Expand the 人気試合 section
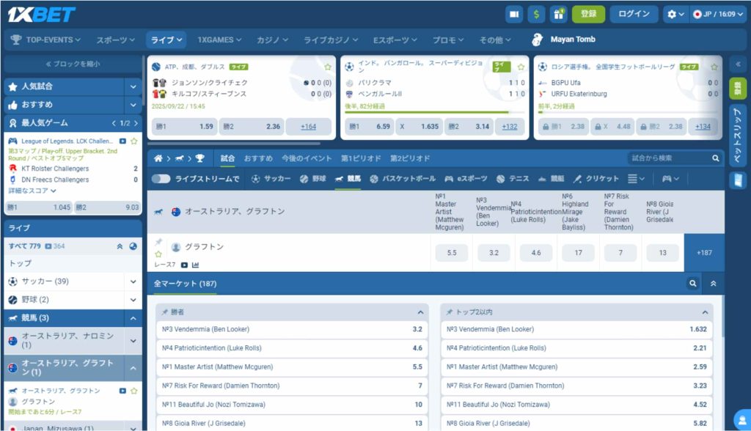The height and width of the screenshot is (431, 751). [133, 86]
